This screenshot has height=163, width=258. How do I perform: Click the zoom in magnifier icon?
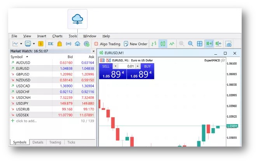182,44
